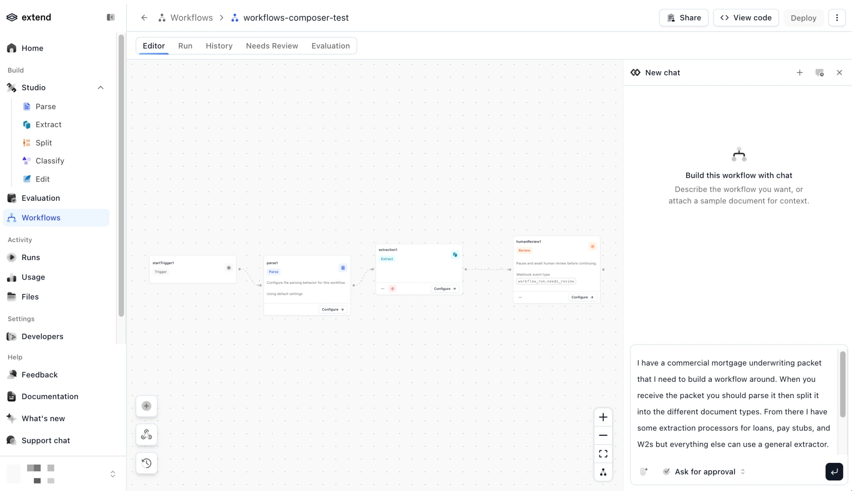Switch to the Editor tab
Viewport: 852px width, 491px height.
click(154, 46)
